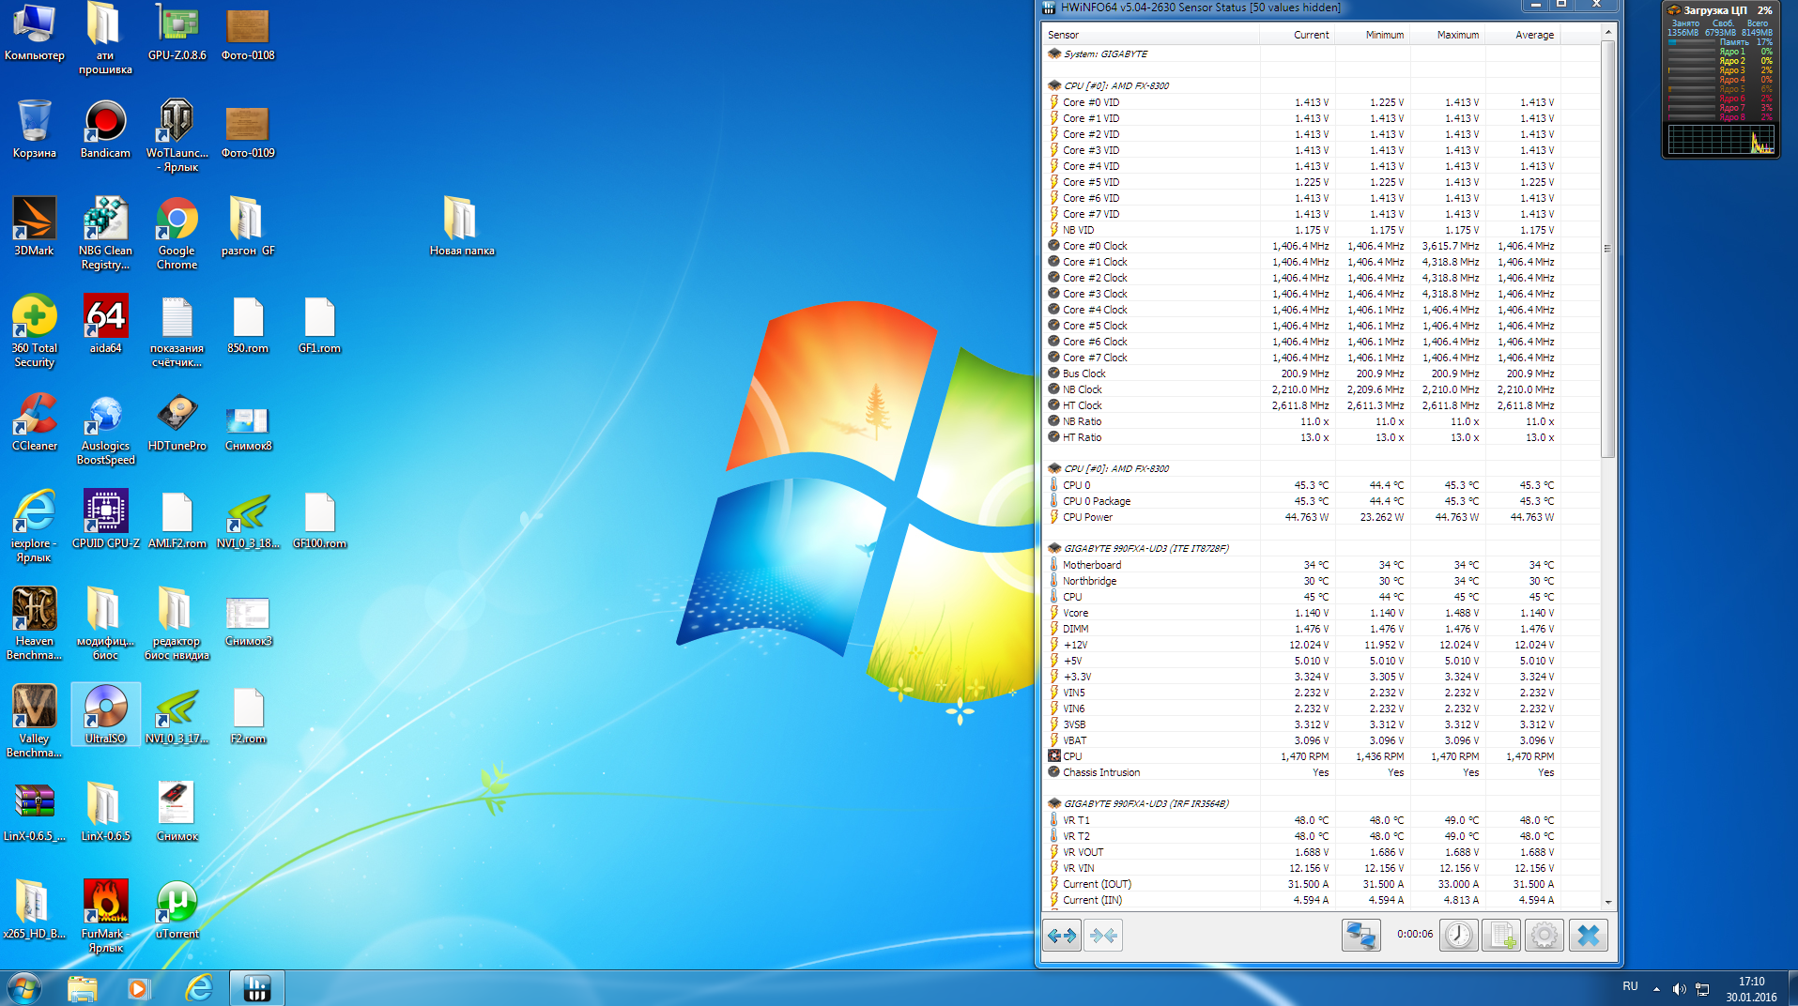Select the 850.rom file icon
1798x1006 pixels.
(x=248, y=325)
